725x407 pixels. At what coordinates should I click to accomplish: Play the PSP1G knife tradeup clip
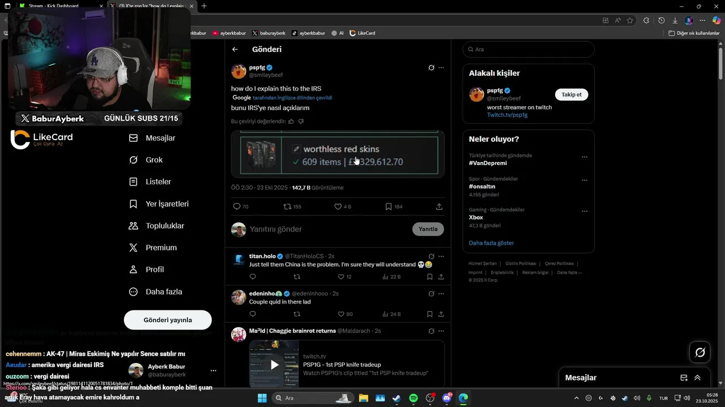click(275, 365)
